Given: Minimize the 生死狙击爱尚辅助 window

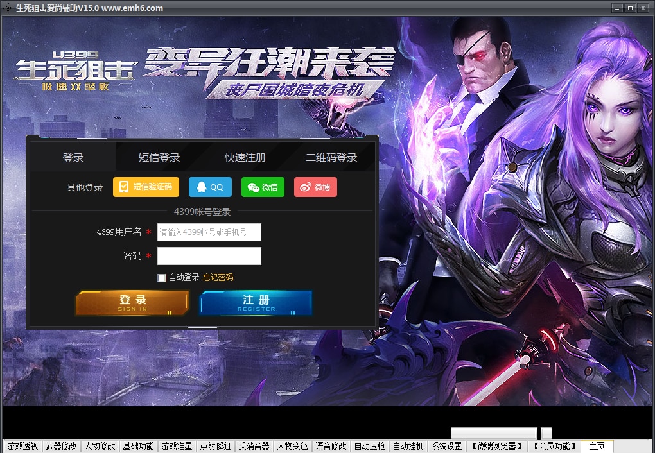Looking at the screenshot, I should (x=617, y=8).
